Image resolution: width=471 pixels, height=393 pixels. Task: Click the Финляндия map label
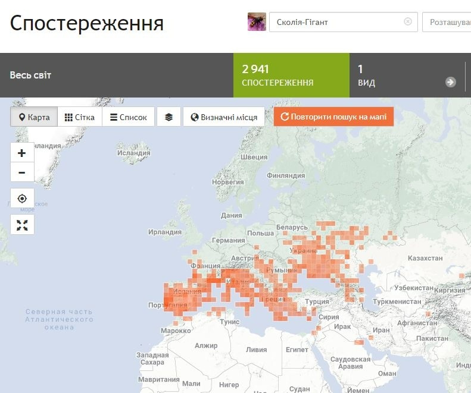pyautogui.click(x=286, y=175)
